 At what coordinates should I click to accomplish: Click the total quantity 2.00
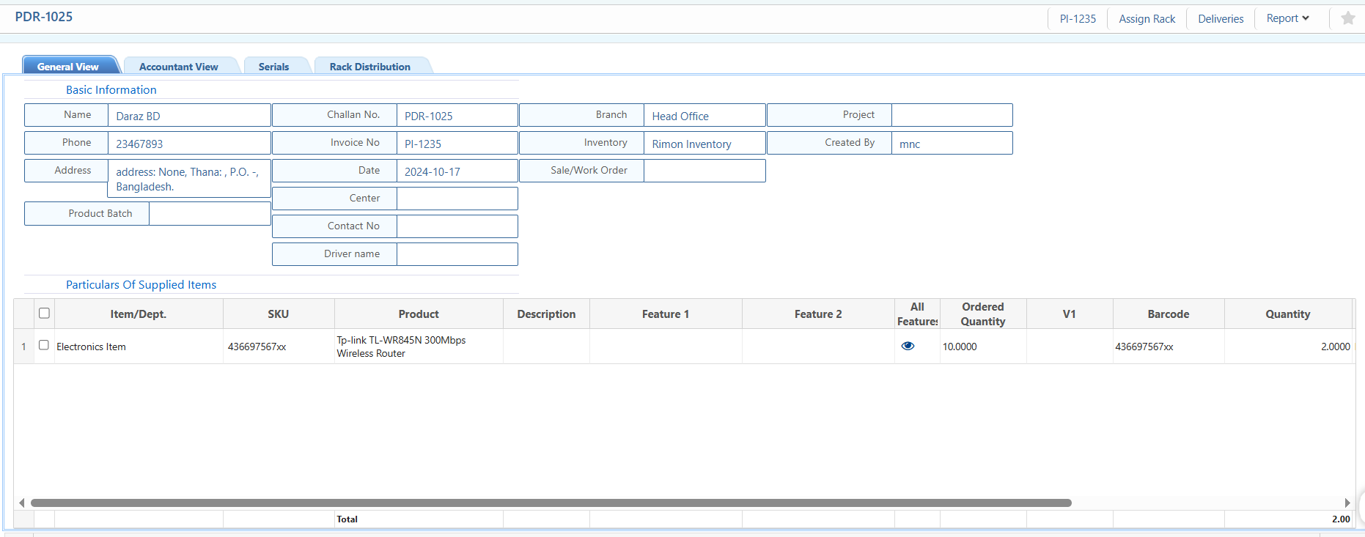1341,519
